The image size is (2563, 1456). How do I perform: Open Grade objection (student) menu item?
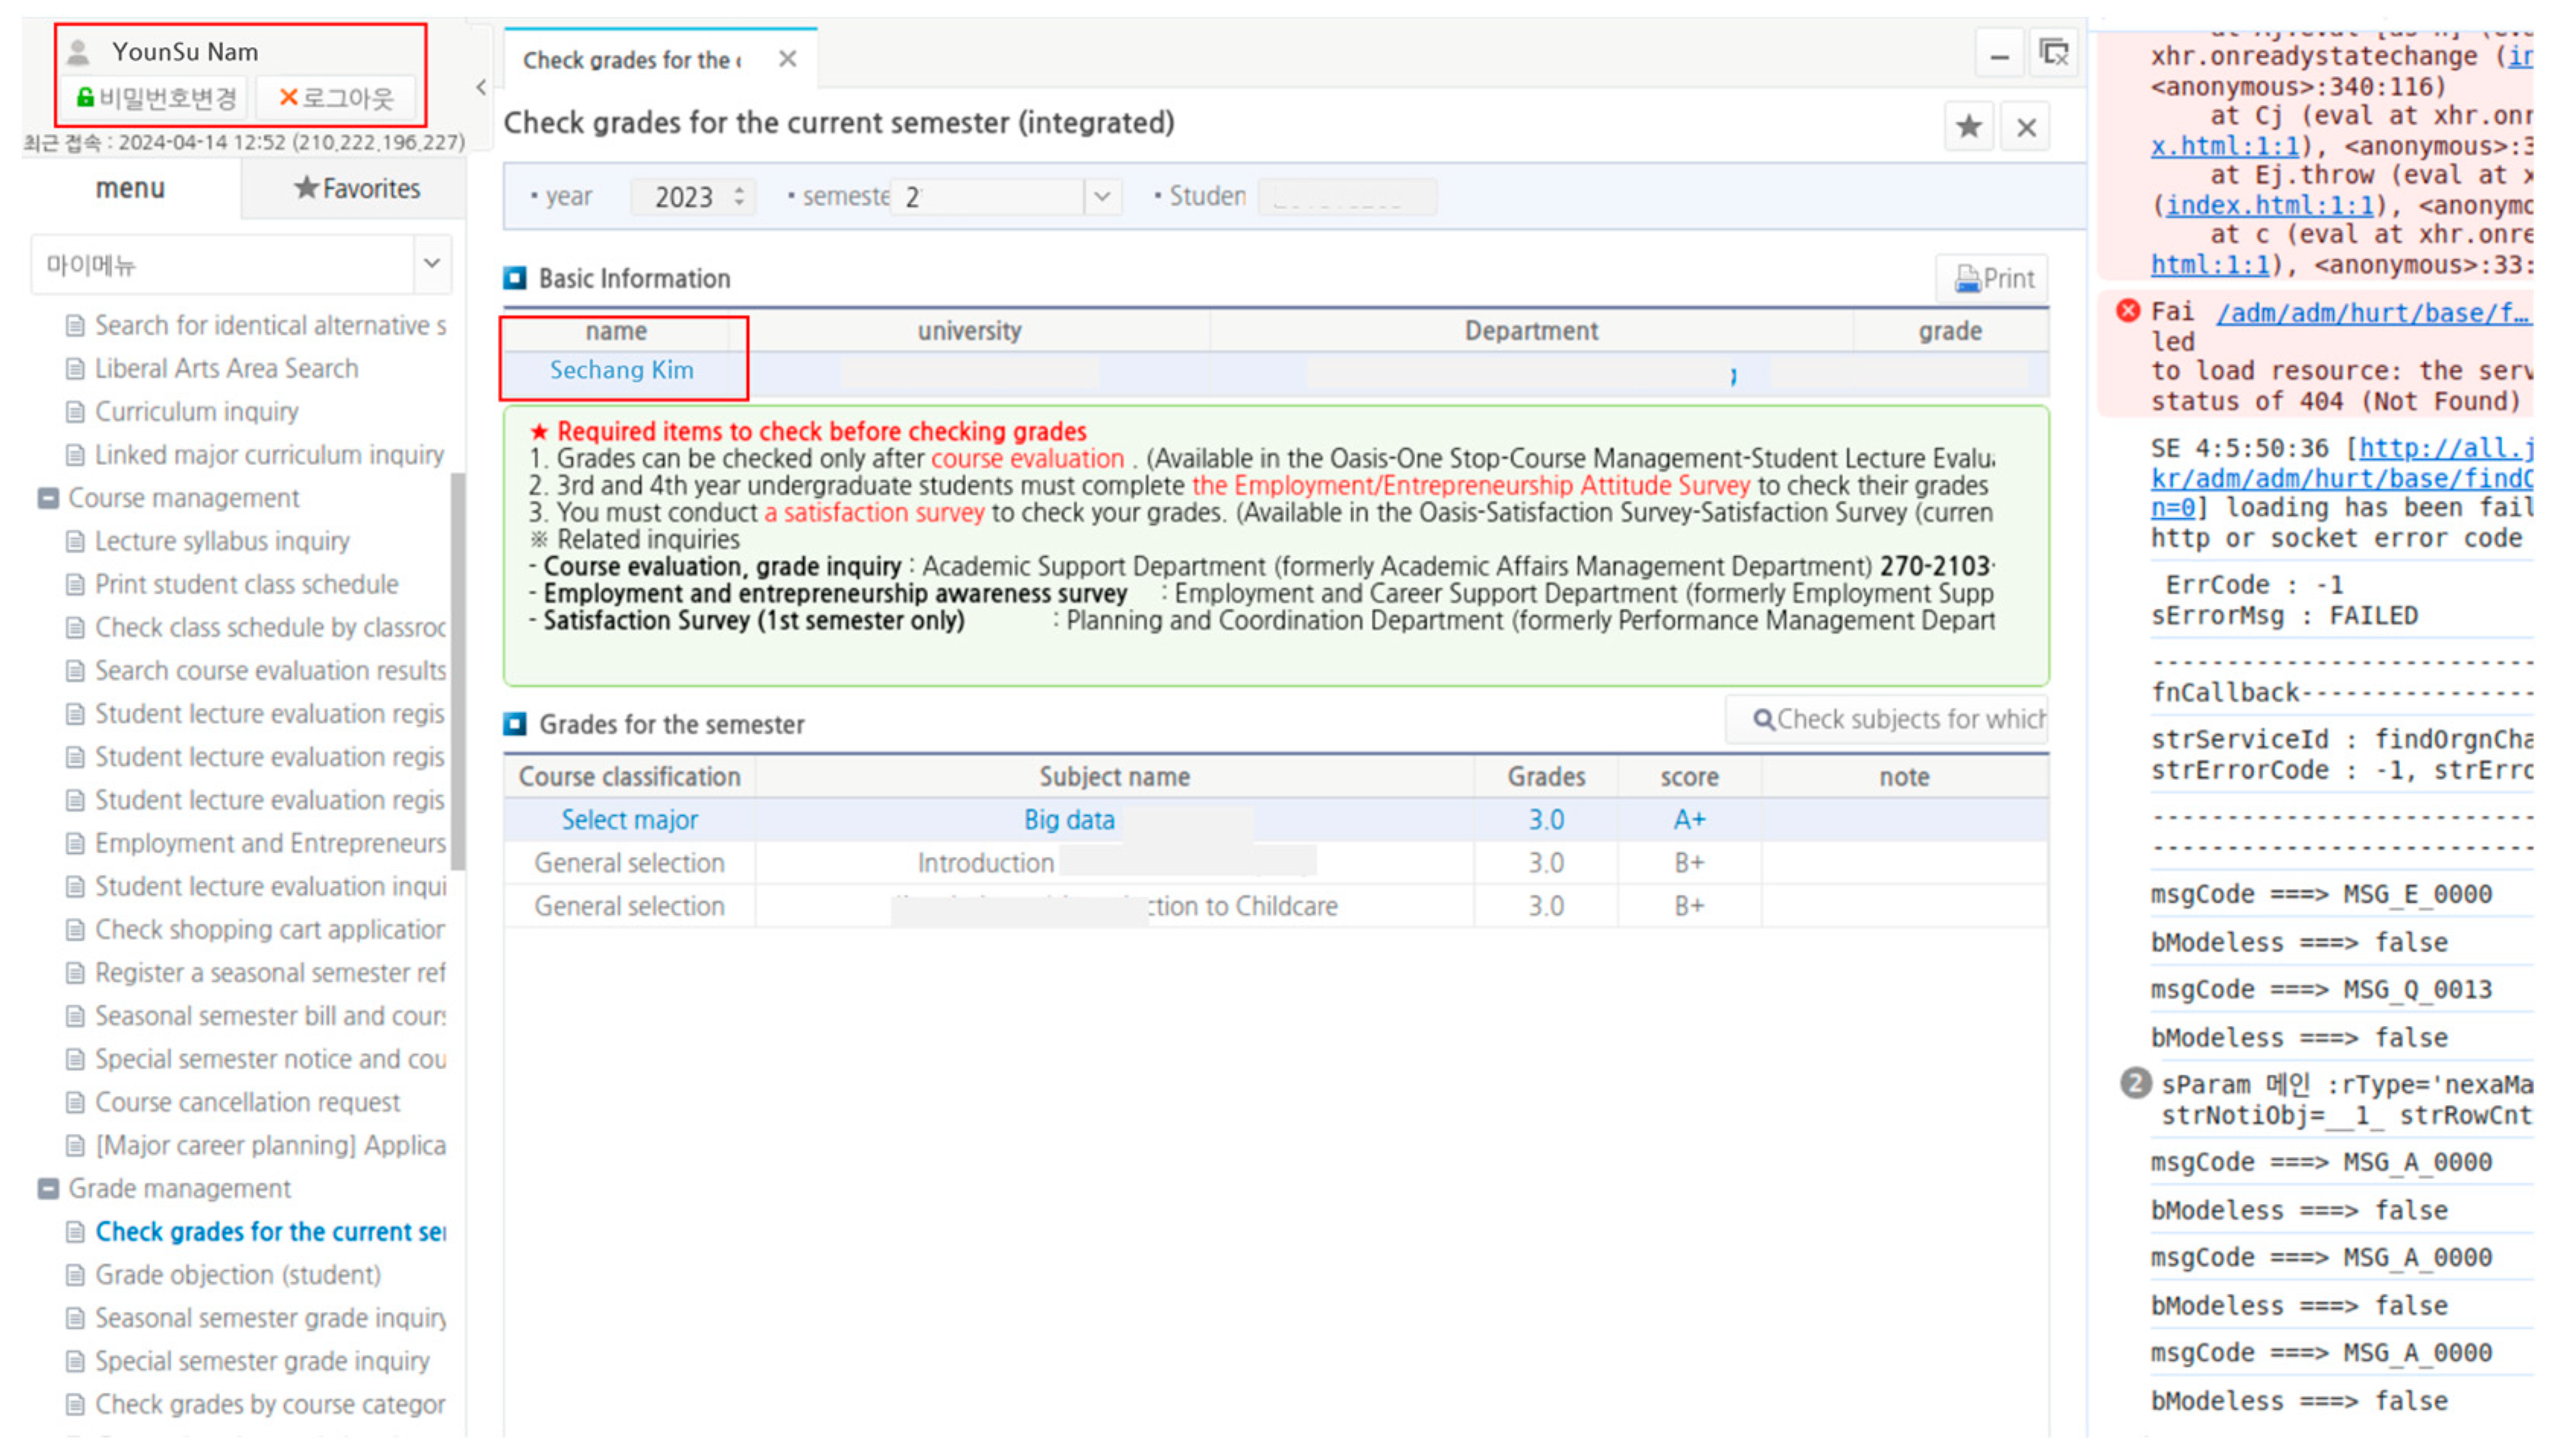pos(237,1275)
